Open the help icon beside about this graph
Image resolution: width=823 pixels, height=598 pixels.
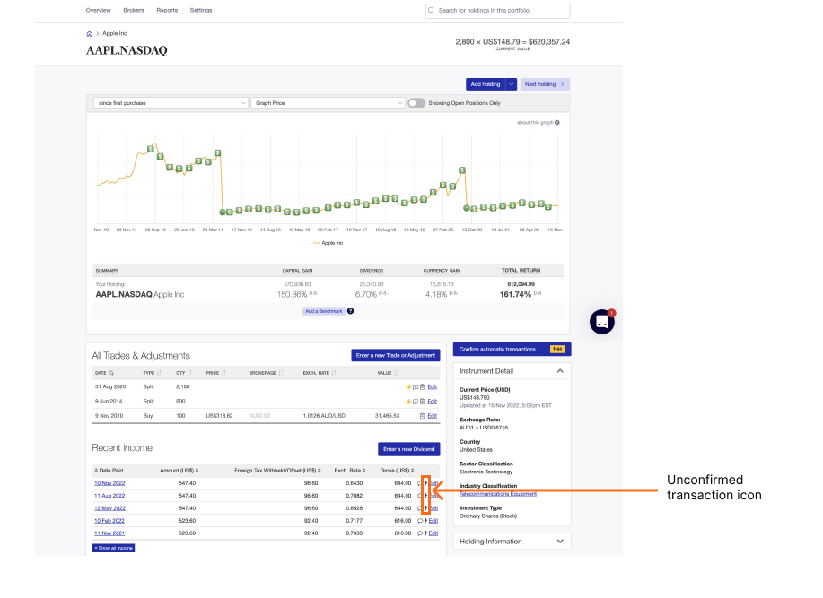pyautogui.click(x=556, y=123)
